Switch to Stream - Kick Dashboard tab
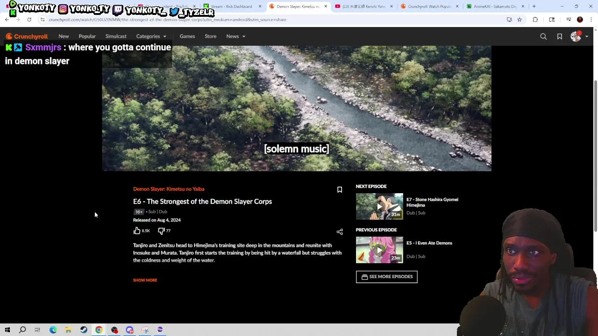The image size is (598, 336). (x=231, y=7)
